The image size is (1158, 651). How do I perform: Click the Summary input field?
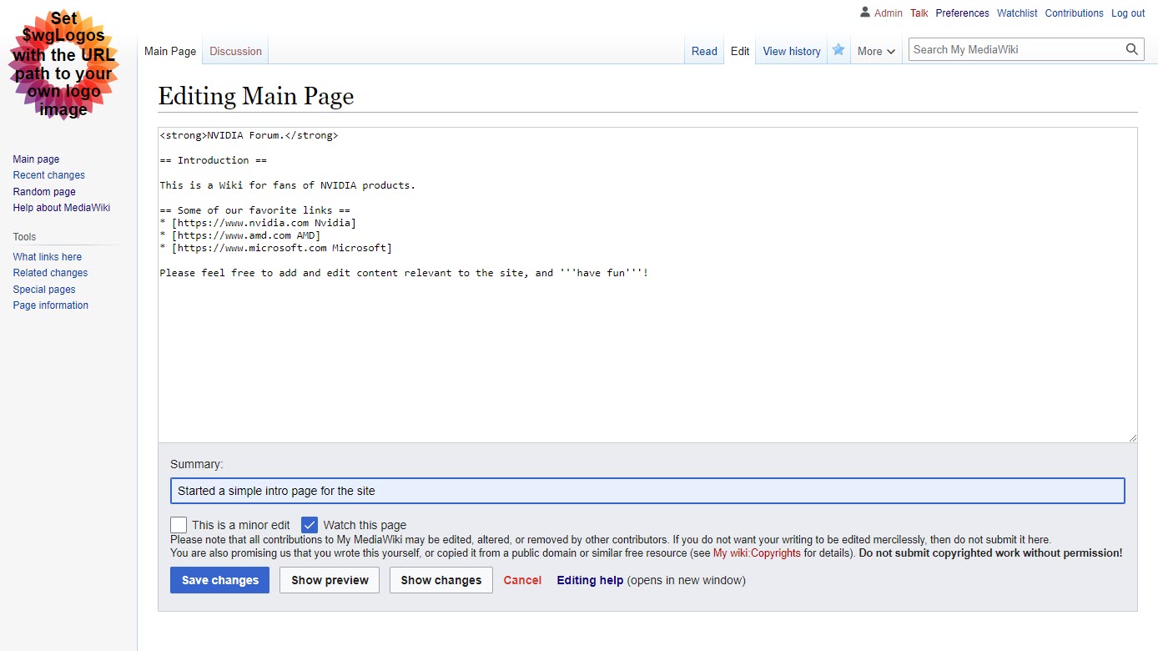(647, 491)
